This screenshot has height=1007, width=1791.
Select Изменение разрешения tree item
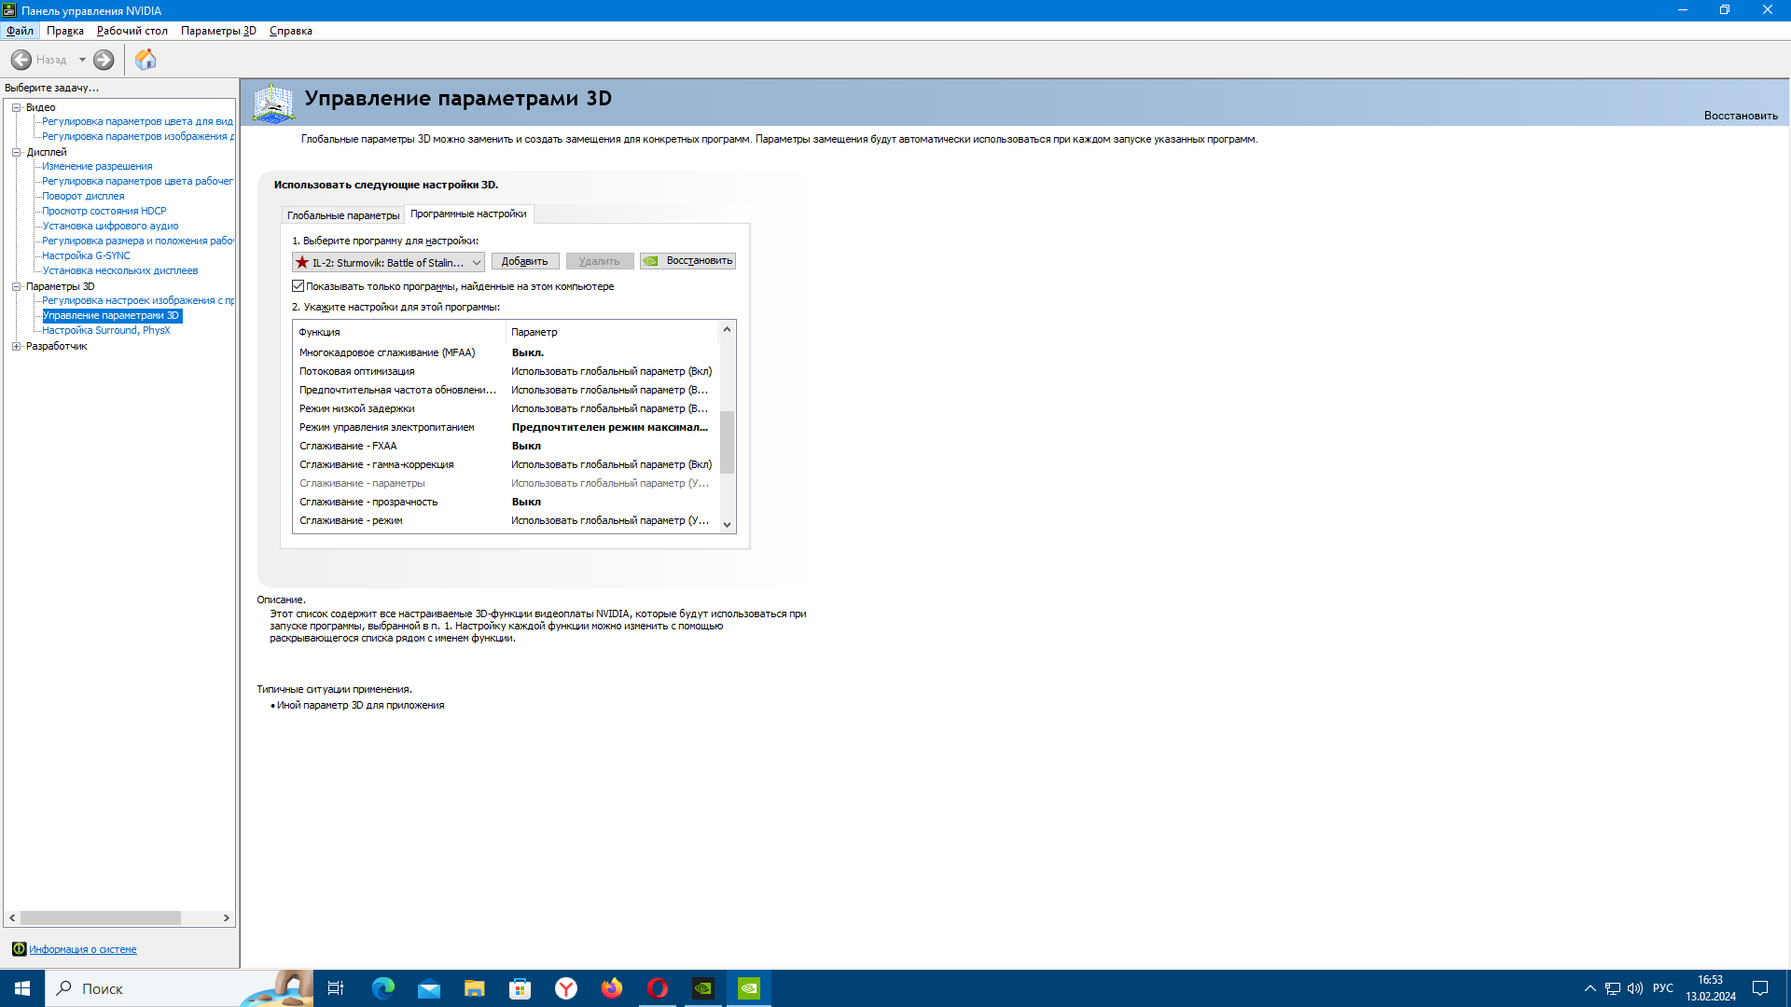[x=97, y=166]
